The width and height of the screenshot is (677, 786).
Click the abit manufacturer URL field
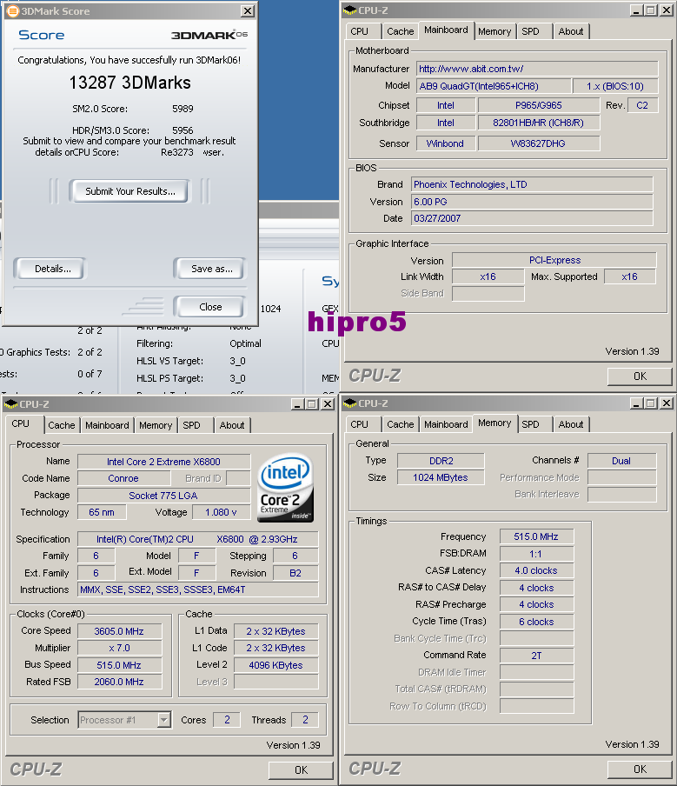click(537, 69)
